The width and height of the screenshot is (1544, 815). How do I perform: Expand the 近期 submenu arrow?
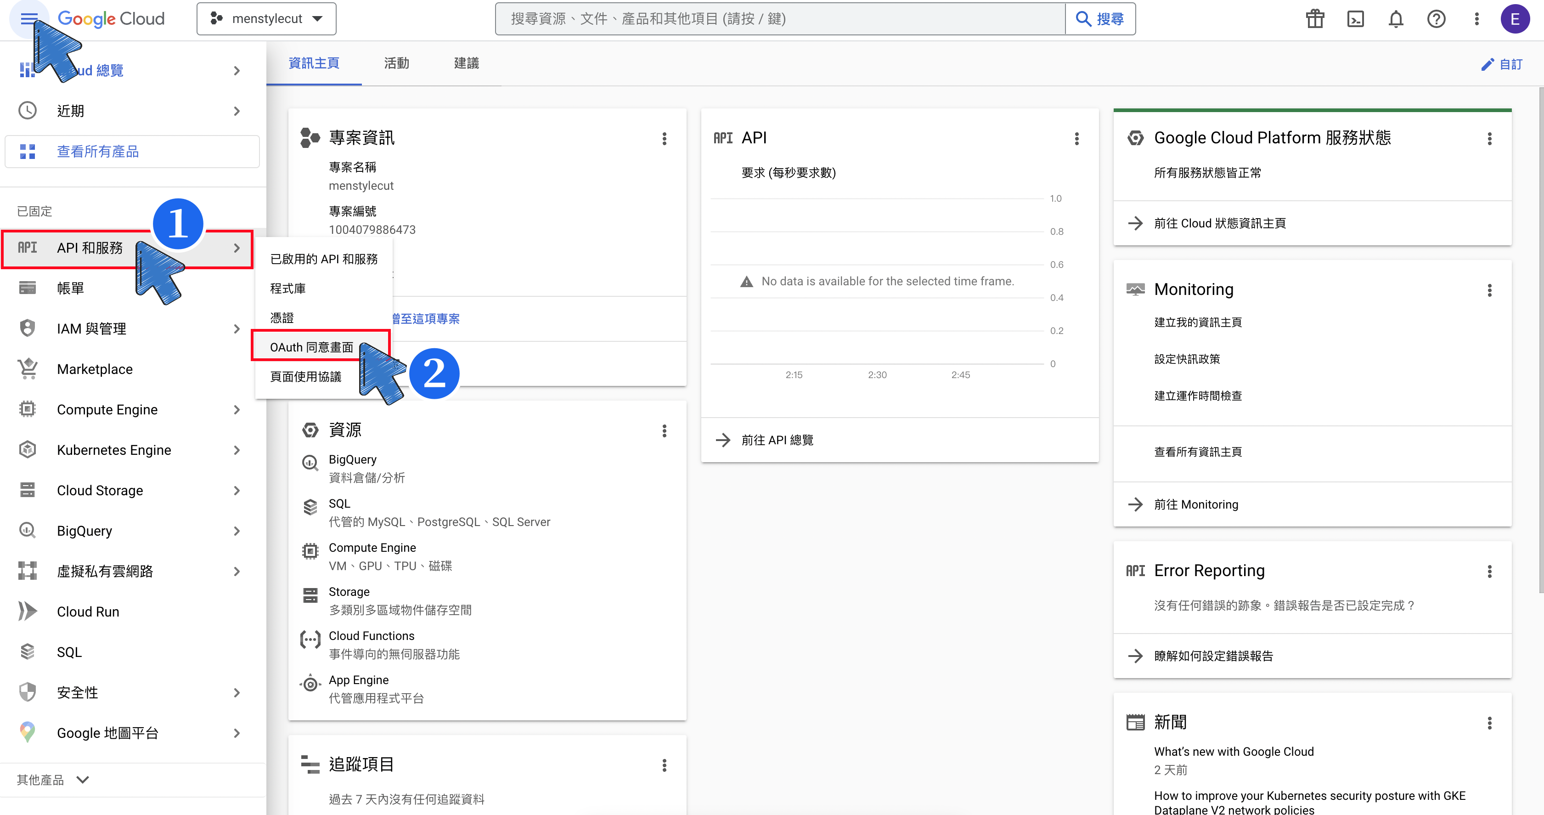pos(237,111)
